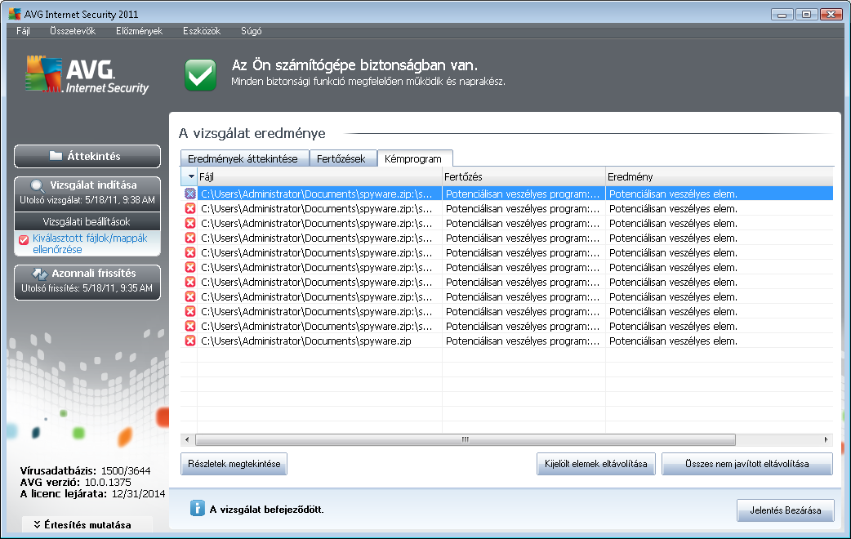
Task: Click 'Potenciálisan veszélyes program:' in the spyware.zip last row
Action: point(522,341)
